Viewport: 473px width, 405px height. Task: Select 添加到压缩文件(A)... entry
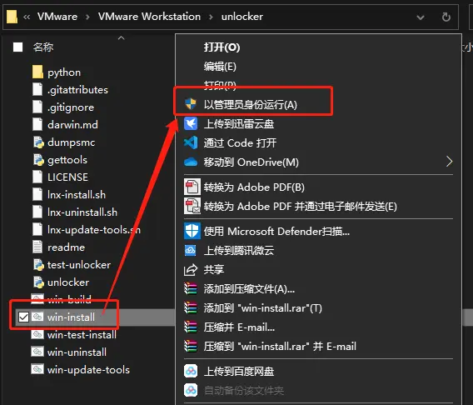249,289
